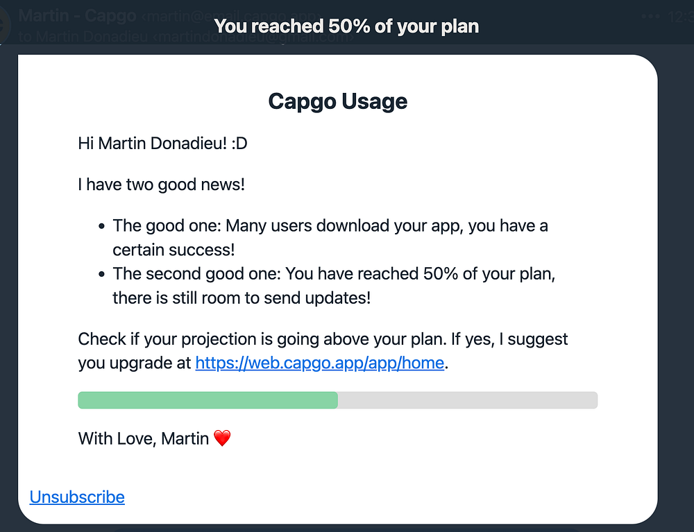This screenshot has height=532, width=694.
Task: Click the sender name "Martin - Capgo"
Action: [77, 15]
